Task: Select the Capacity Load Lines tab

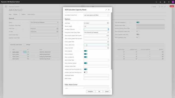Action: pos(16,45)
